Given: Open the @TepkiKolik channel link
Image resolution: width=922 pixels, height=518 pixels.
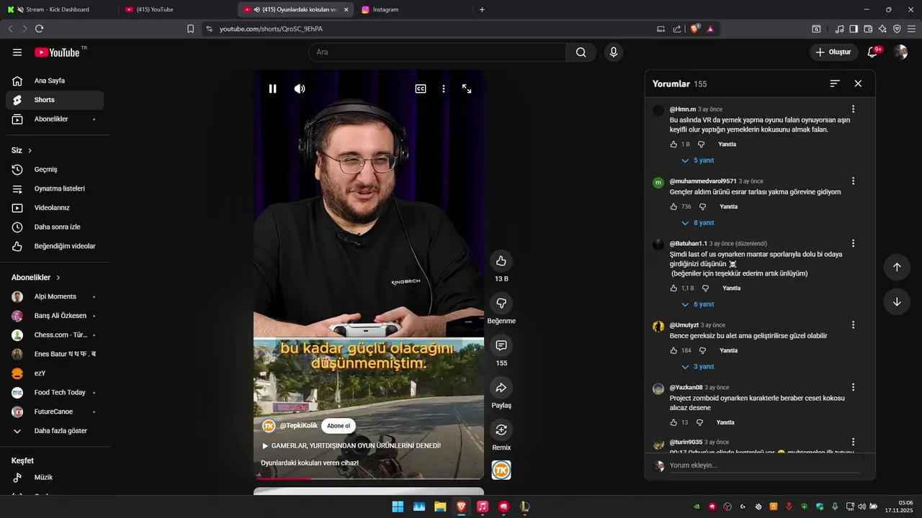Looking at the screenshot, I should 299,426.
